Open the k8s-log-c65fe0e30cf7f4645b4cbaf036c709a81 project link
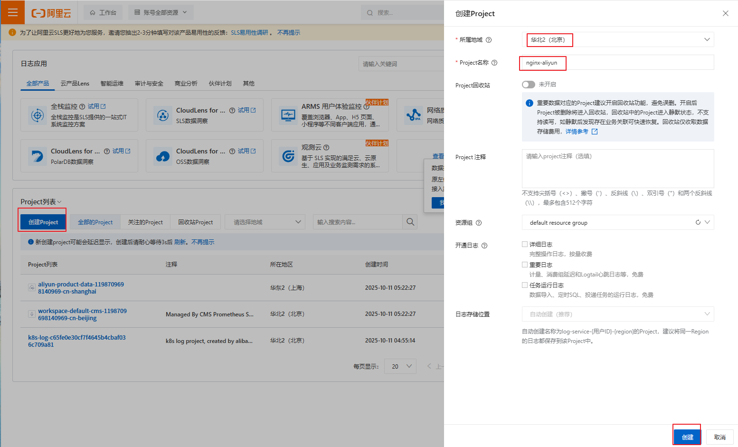Screen dimensions: 738x447 (76, 341)
